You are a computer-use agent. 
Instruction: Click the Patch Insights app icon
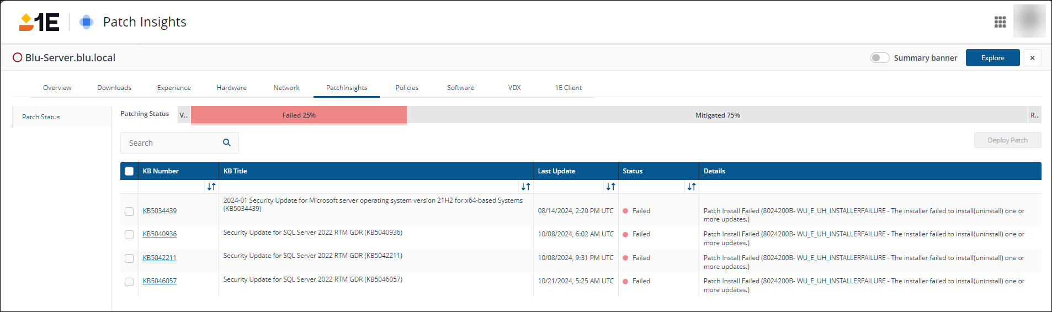pos(86,22)
